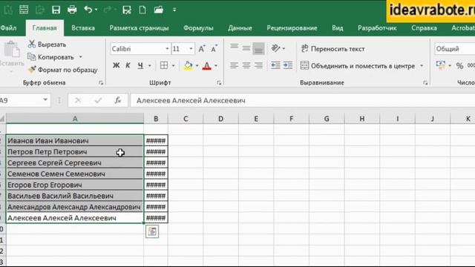Select column A header
Image resolution: width=475 pixels, height=267 pixels.
(x=75, y=119)
